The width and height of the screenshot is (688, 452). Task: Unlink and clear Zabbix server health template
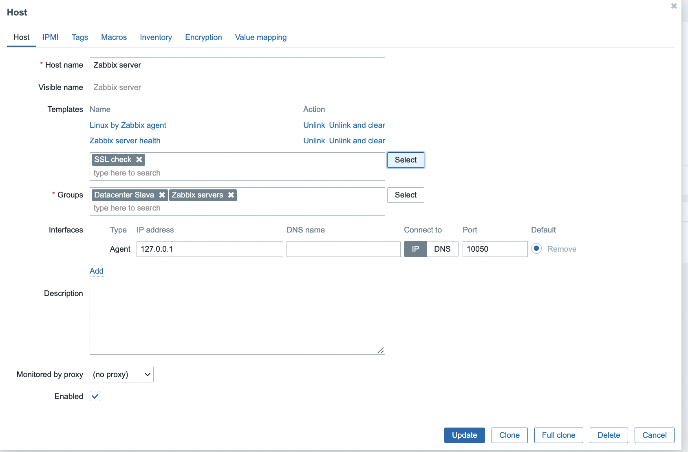click(357, 141)
